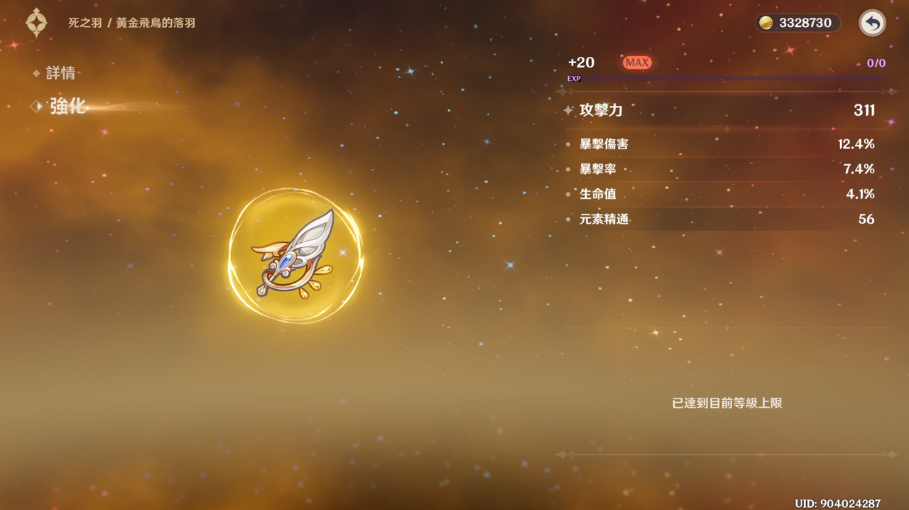Select the 強化 enhance tab

[x=67, y=106]
